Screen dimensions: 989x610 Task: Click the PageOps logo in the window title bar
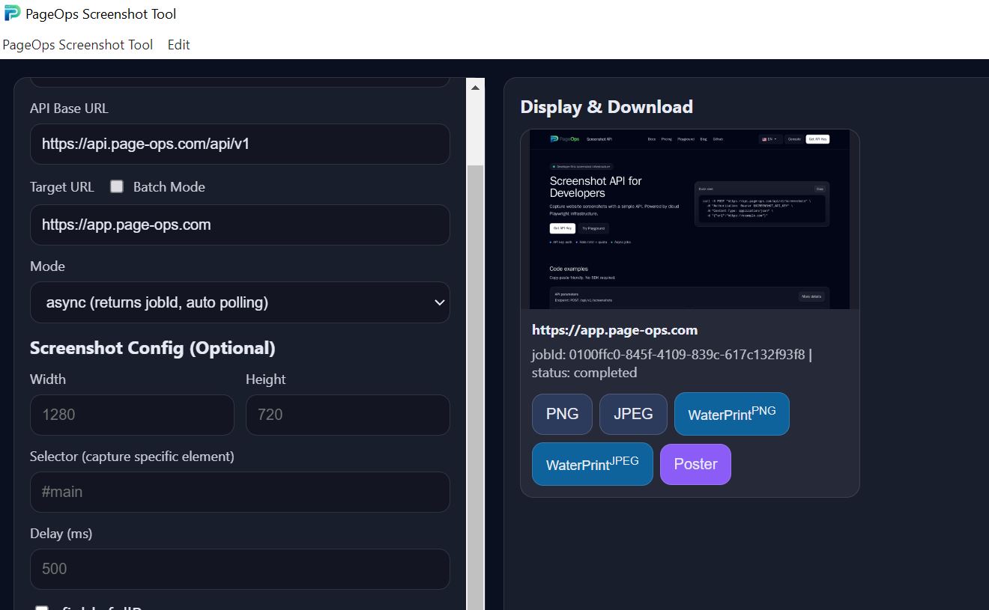(11, 13)
